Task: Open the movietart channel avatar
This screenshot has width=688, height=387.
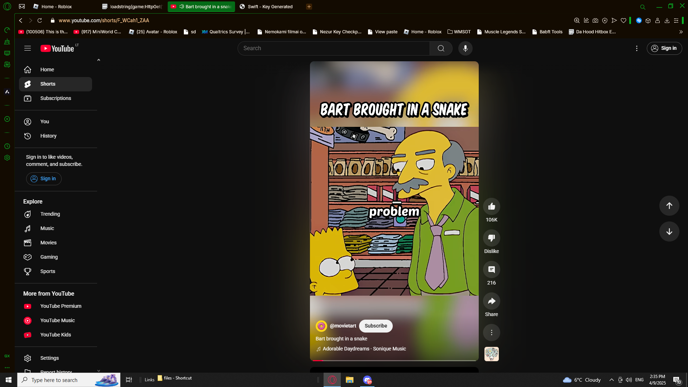Action: pyautogui.click(x=321, y=326)
